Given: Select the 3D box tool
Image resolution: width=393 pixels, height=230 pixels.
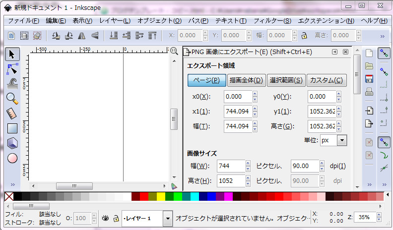Looking at the screenshot, I should pos(12,143).
